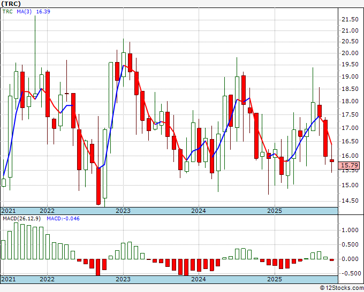Click the latest red MACD histogram bar
364x292 pixels.
[332, 260]
